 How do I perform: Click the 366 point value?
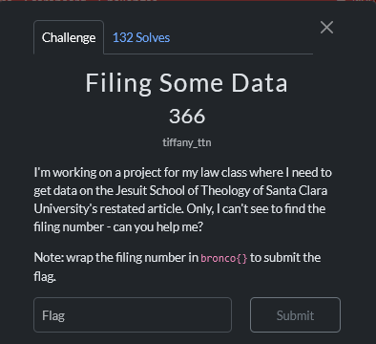pyautogui.click(x=187, y=116)
